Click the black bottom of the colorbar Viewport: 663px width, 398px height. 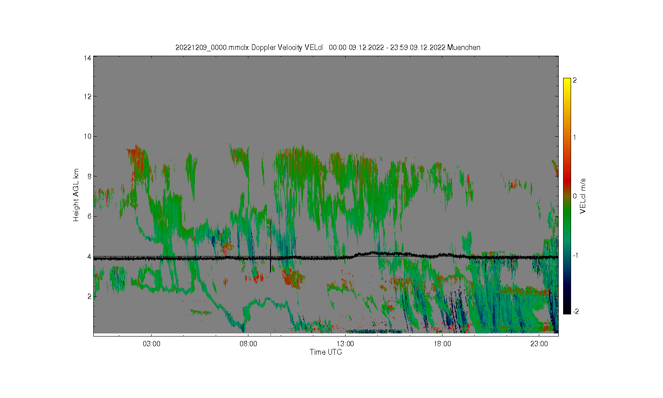pos(567,310)
